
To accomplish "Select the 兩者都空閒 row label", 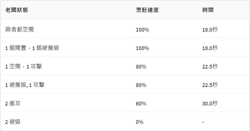I will (x=20, y=29).
